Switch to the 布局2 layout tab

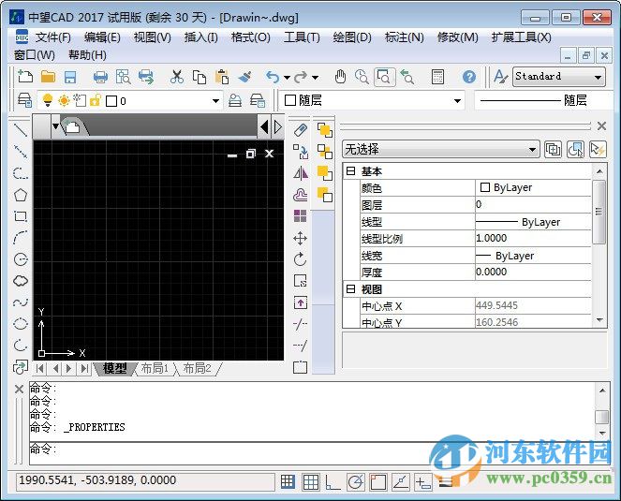click(198, 369)
